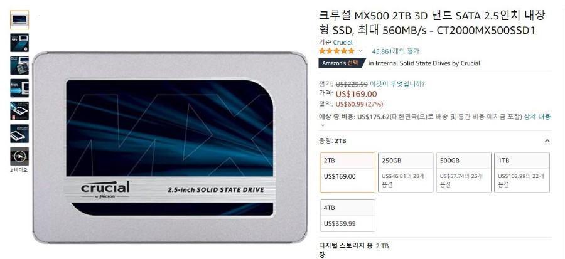Click the Amazon's 선택 badge

click(x=342, y=63)
